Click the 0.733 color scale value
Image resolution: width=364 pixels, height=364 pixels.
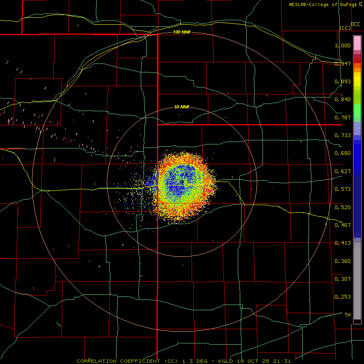coord(343,135)
